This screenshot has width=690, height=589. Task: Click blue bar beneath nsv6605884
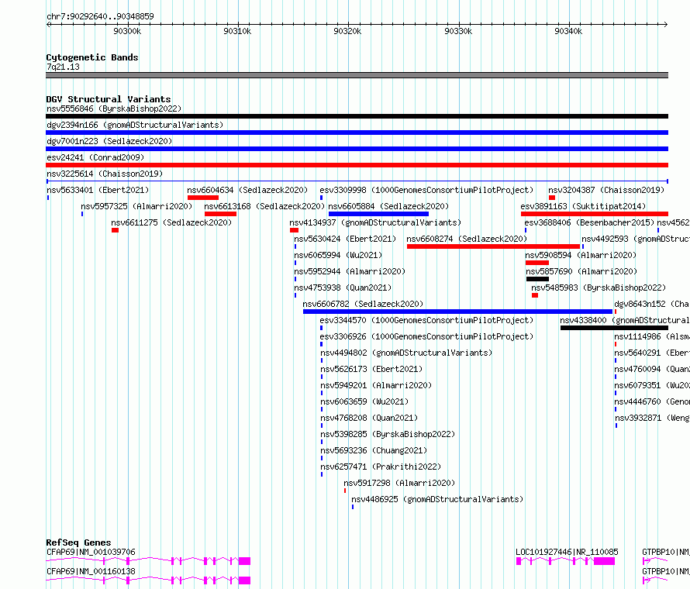click(378, 214)
